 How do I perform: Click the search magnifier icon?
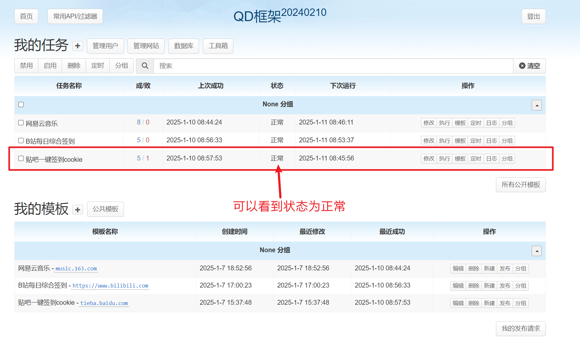[x=145, y=66]
